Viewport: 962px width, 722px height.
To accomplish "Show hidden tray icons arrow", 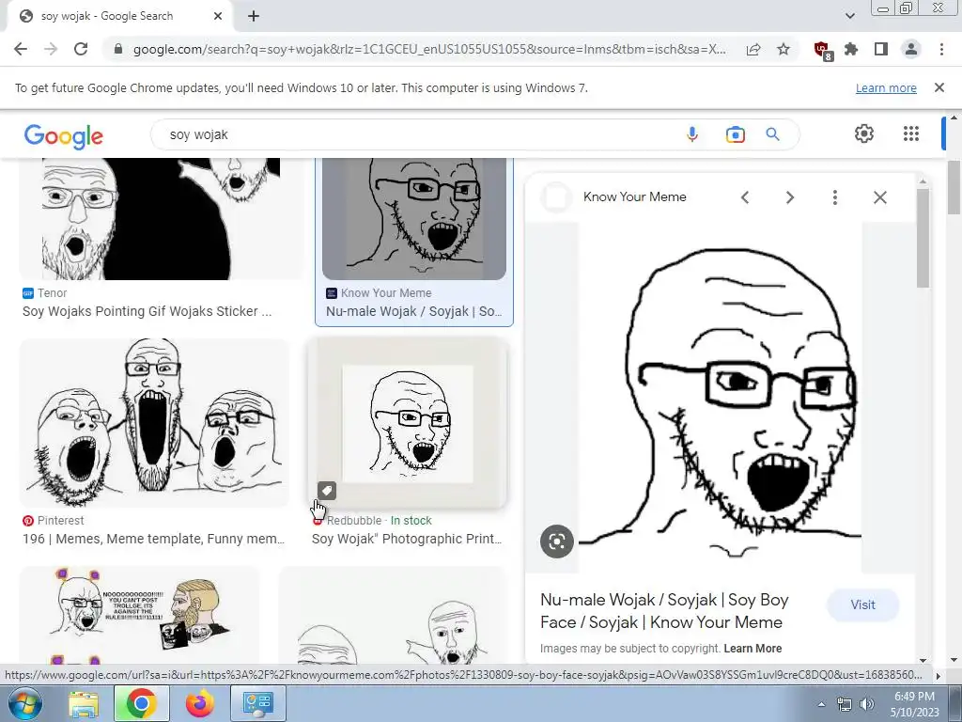I will (x=821, y=704).
